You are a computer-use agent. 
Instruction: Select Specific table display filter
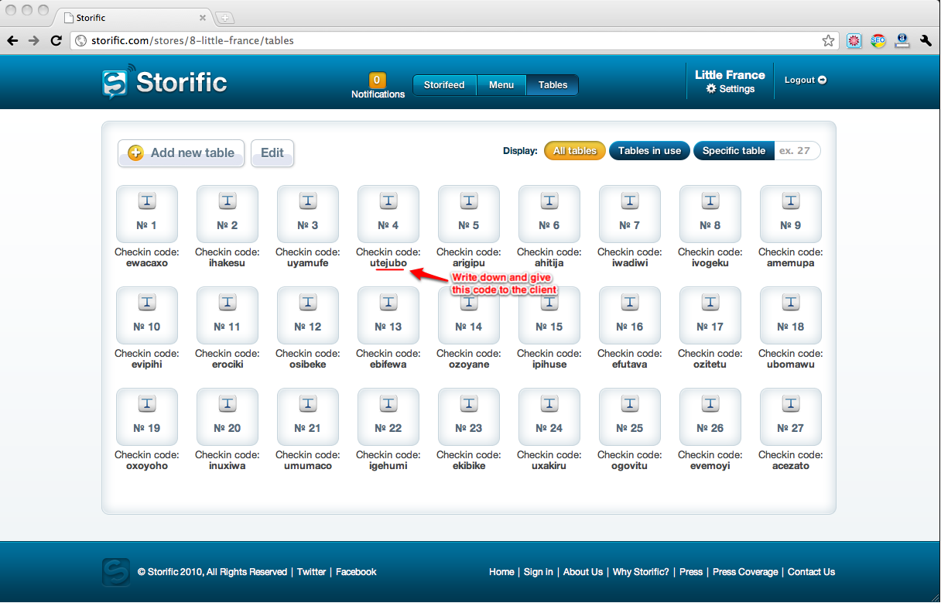point(734,151)
